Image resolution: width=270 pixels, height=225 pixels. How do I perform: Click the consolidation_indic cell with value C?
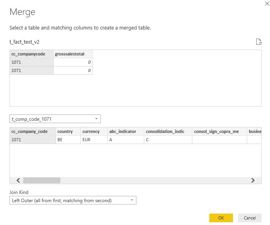click(168, 140)
